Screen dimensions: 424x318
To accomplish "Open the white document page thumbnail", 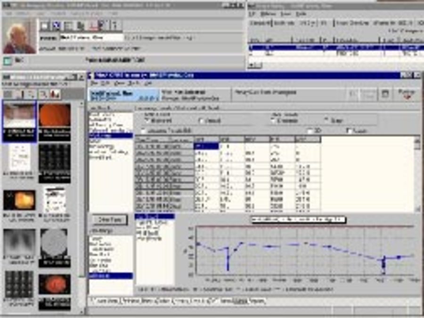I will 19,157.
